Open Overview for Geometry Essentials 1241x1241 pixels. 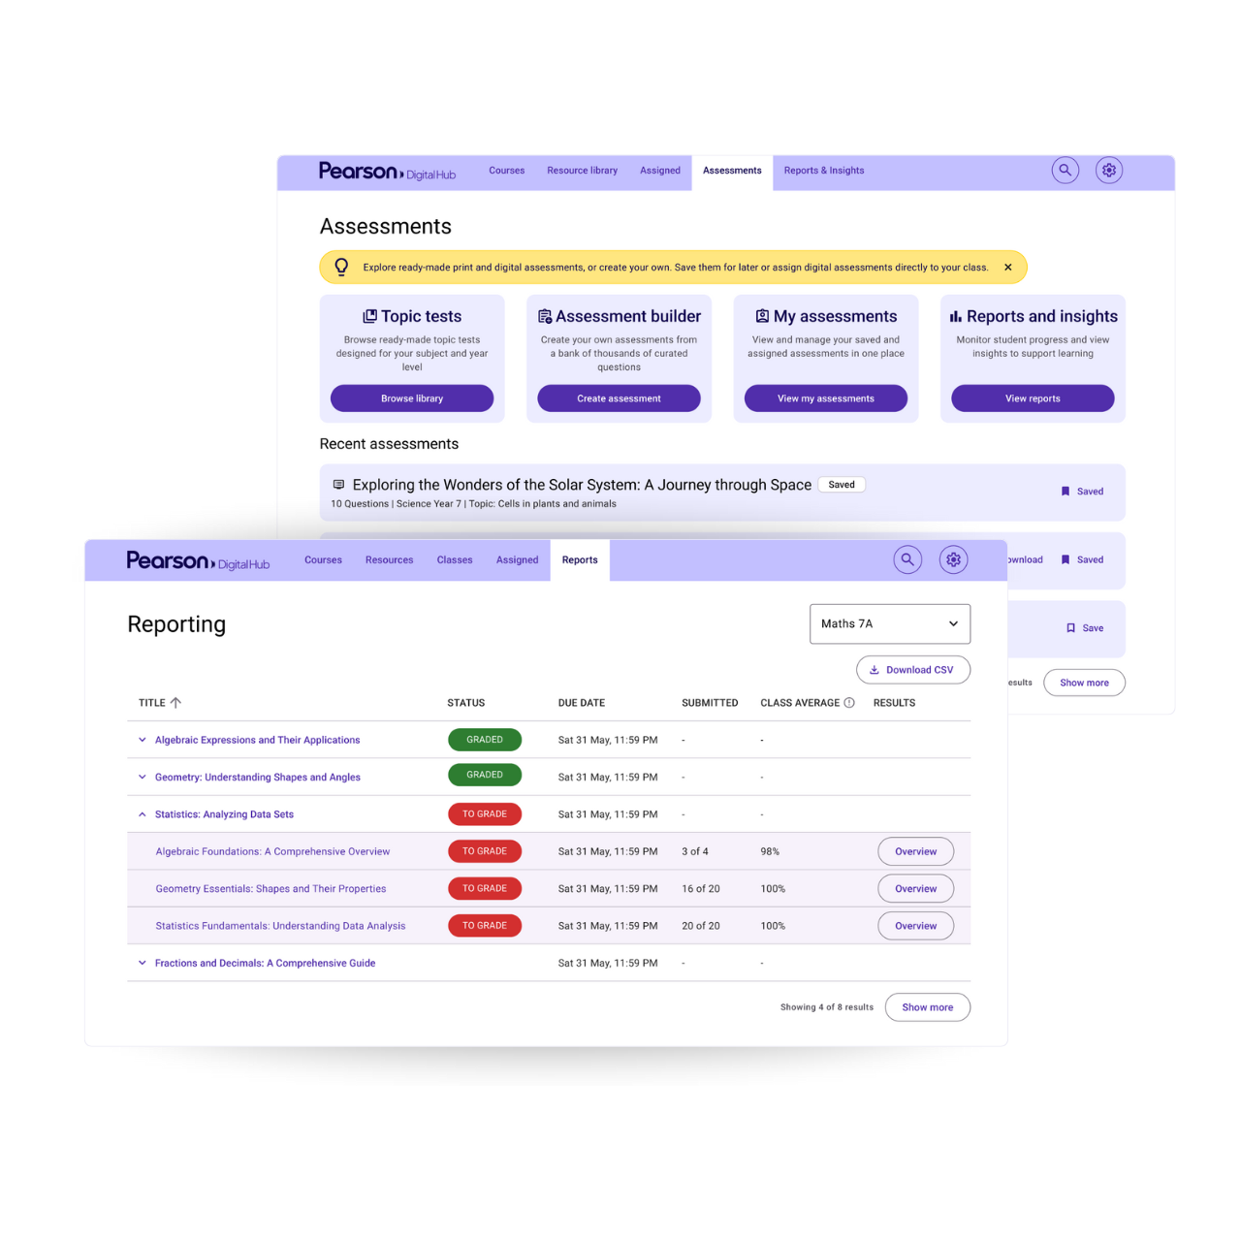coord(915,889)
